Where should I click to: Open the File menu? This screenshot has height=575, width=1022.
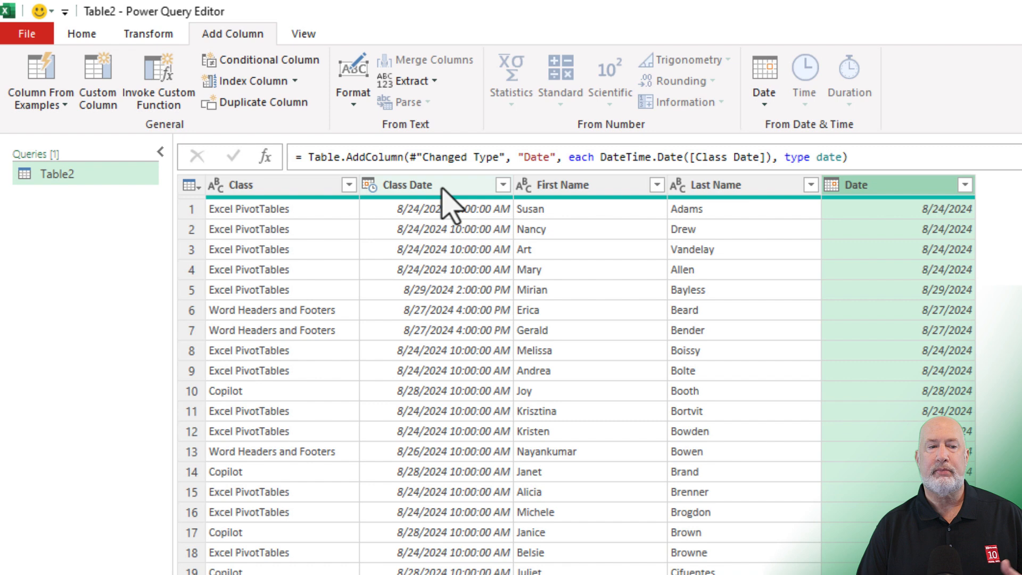click(x=27, y=33)
